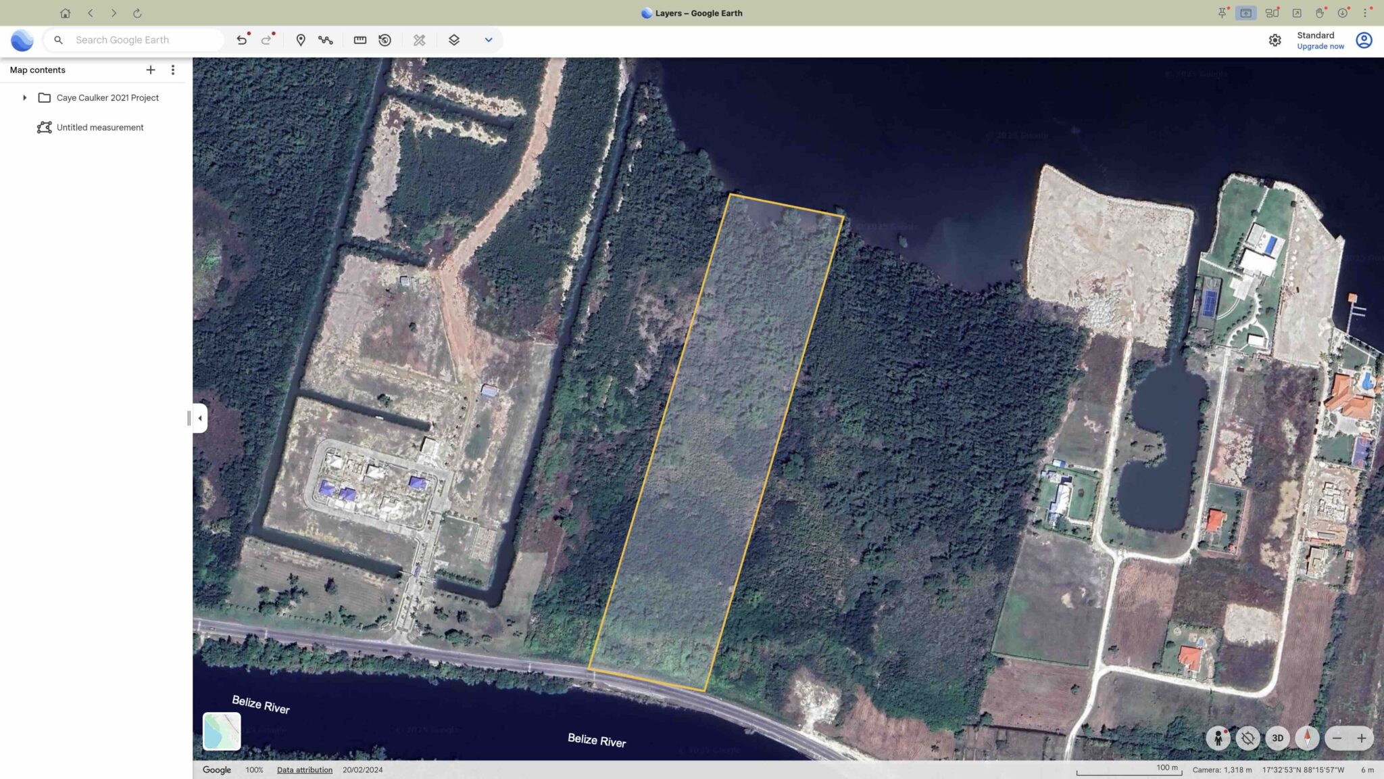Collapse the Map contents side panel
Viewport: 1384px width, 779px height.
pos(200,418)
